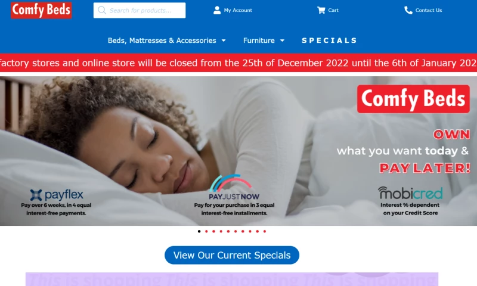
Task: Click the PayJustNow logo on banner
Action: tap(234, 188)
